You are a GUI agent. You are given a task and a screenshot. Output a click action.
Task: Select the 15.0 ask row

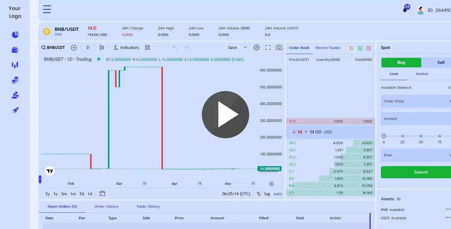click(x=331, y=121)
